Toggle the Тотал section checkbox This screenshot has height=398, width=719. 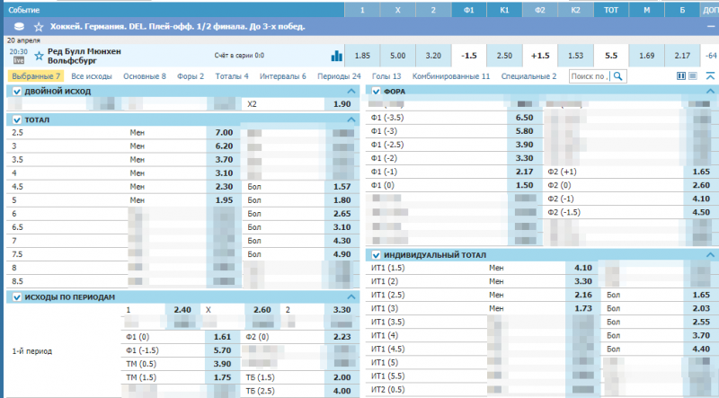pyautogui.click(x=15, y=119)
